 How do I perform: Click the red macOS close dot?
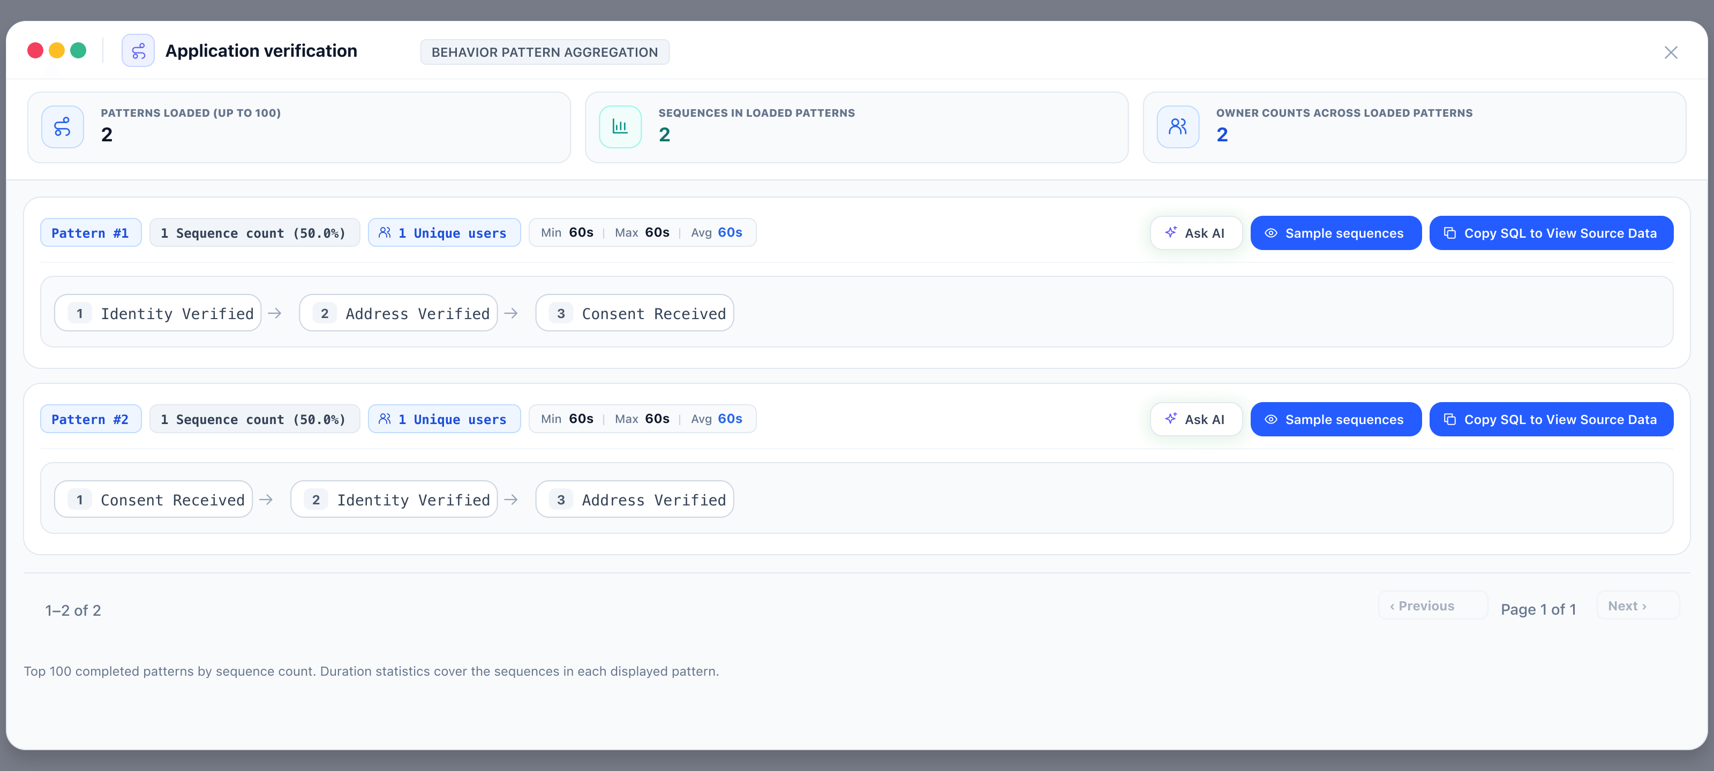point(35,50)
